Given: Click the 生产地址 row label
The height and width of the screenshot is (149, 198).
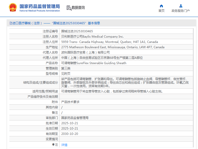Looking at the screenshot, I should point(52,47).
